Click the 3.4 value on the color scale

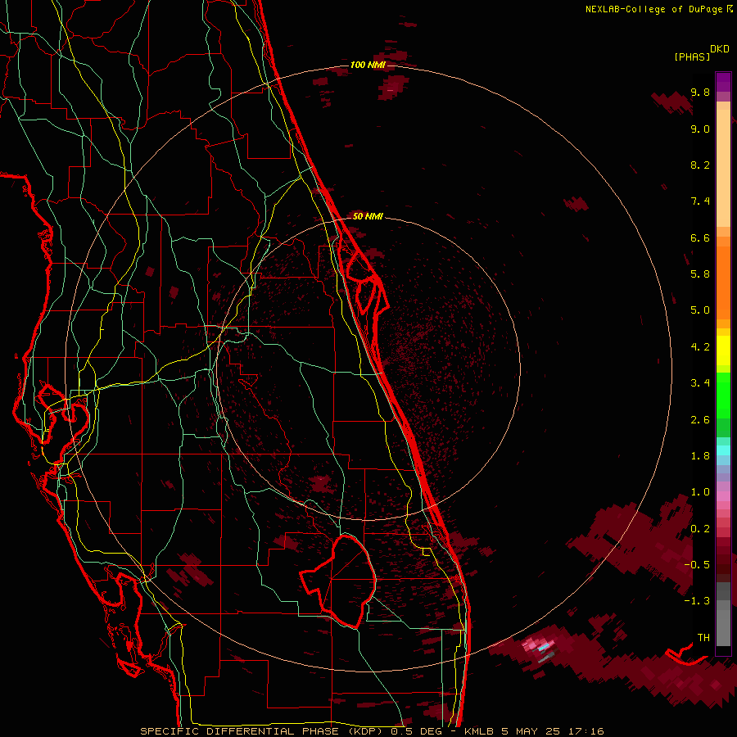(700, 383)
